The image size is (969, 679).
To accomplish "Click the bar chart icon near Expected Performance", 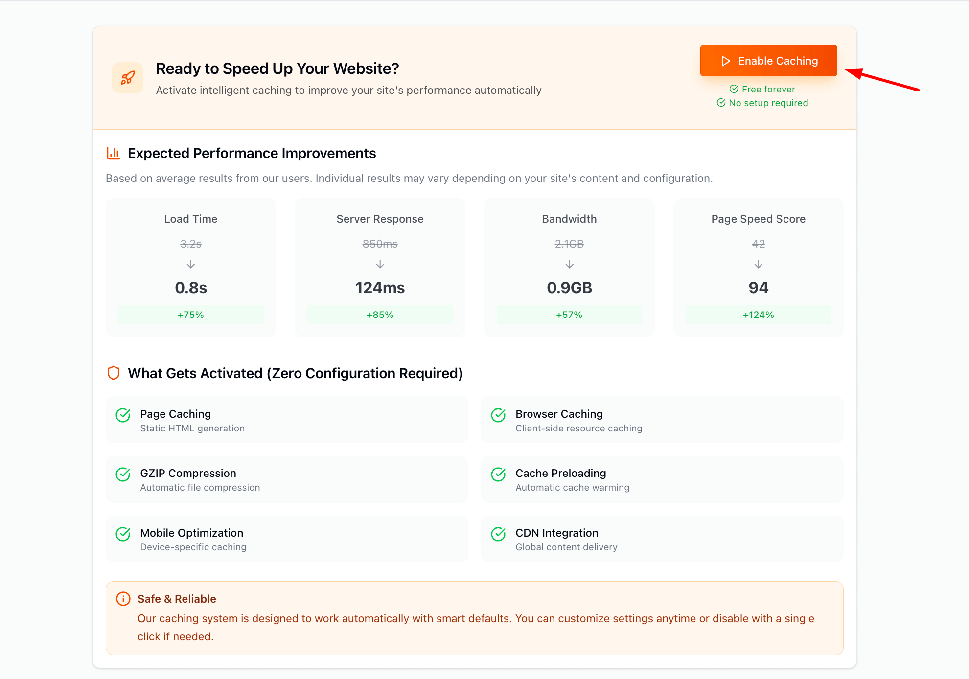I will (114, 153).
